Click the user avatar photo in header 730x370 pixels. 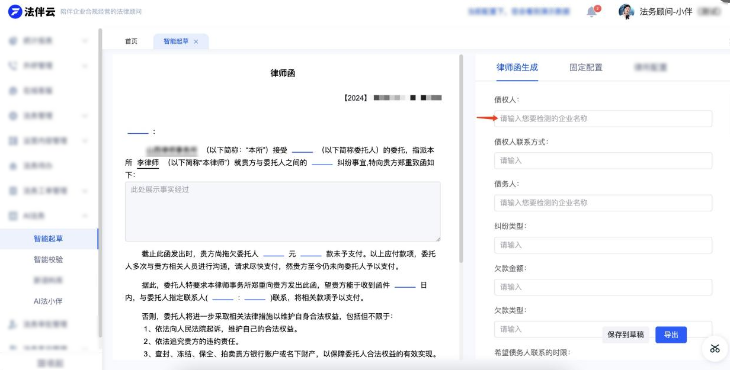[x=626, y=12]
